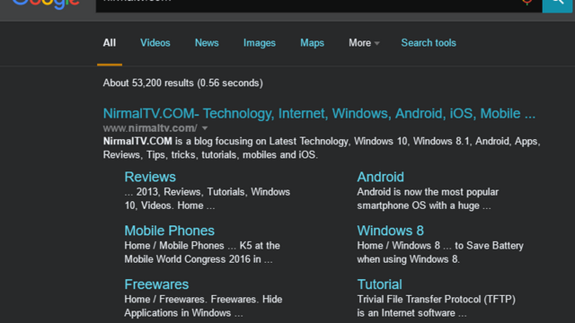Viewport: 575px width, 323px height.
Task: Click the NirmalTV.COM blog description snippet
Action: 322,148
